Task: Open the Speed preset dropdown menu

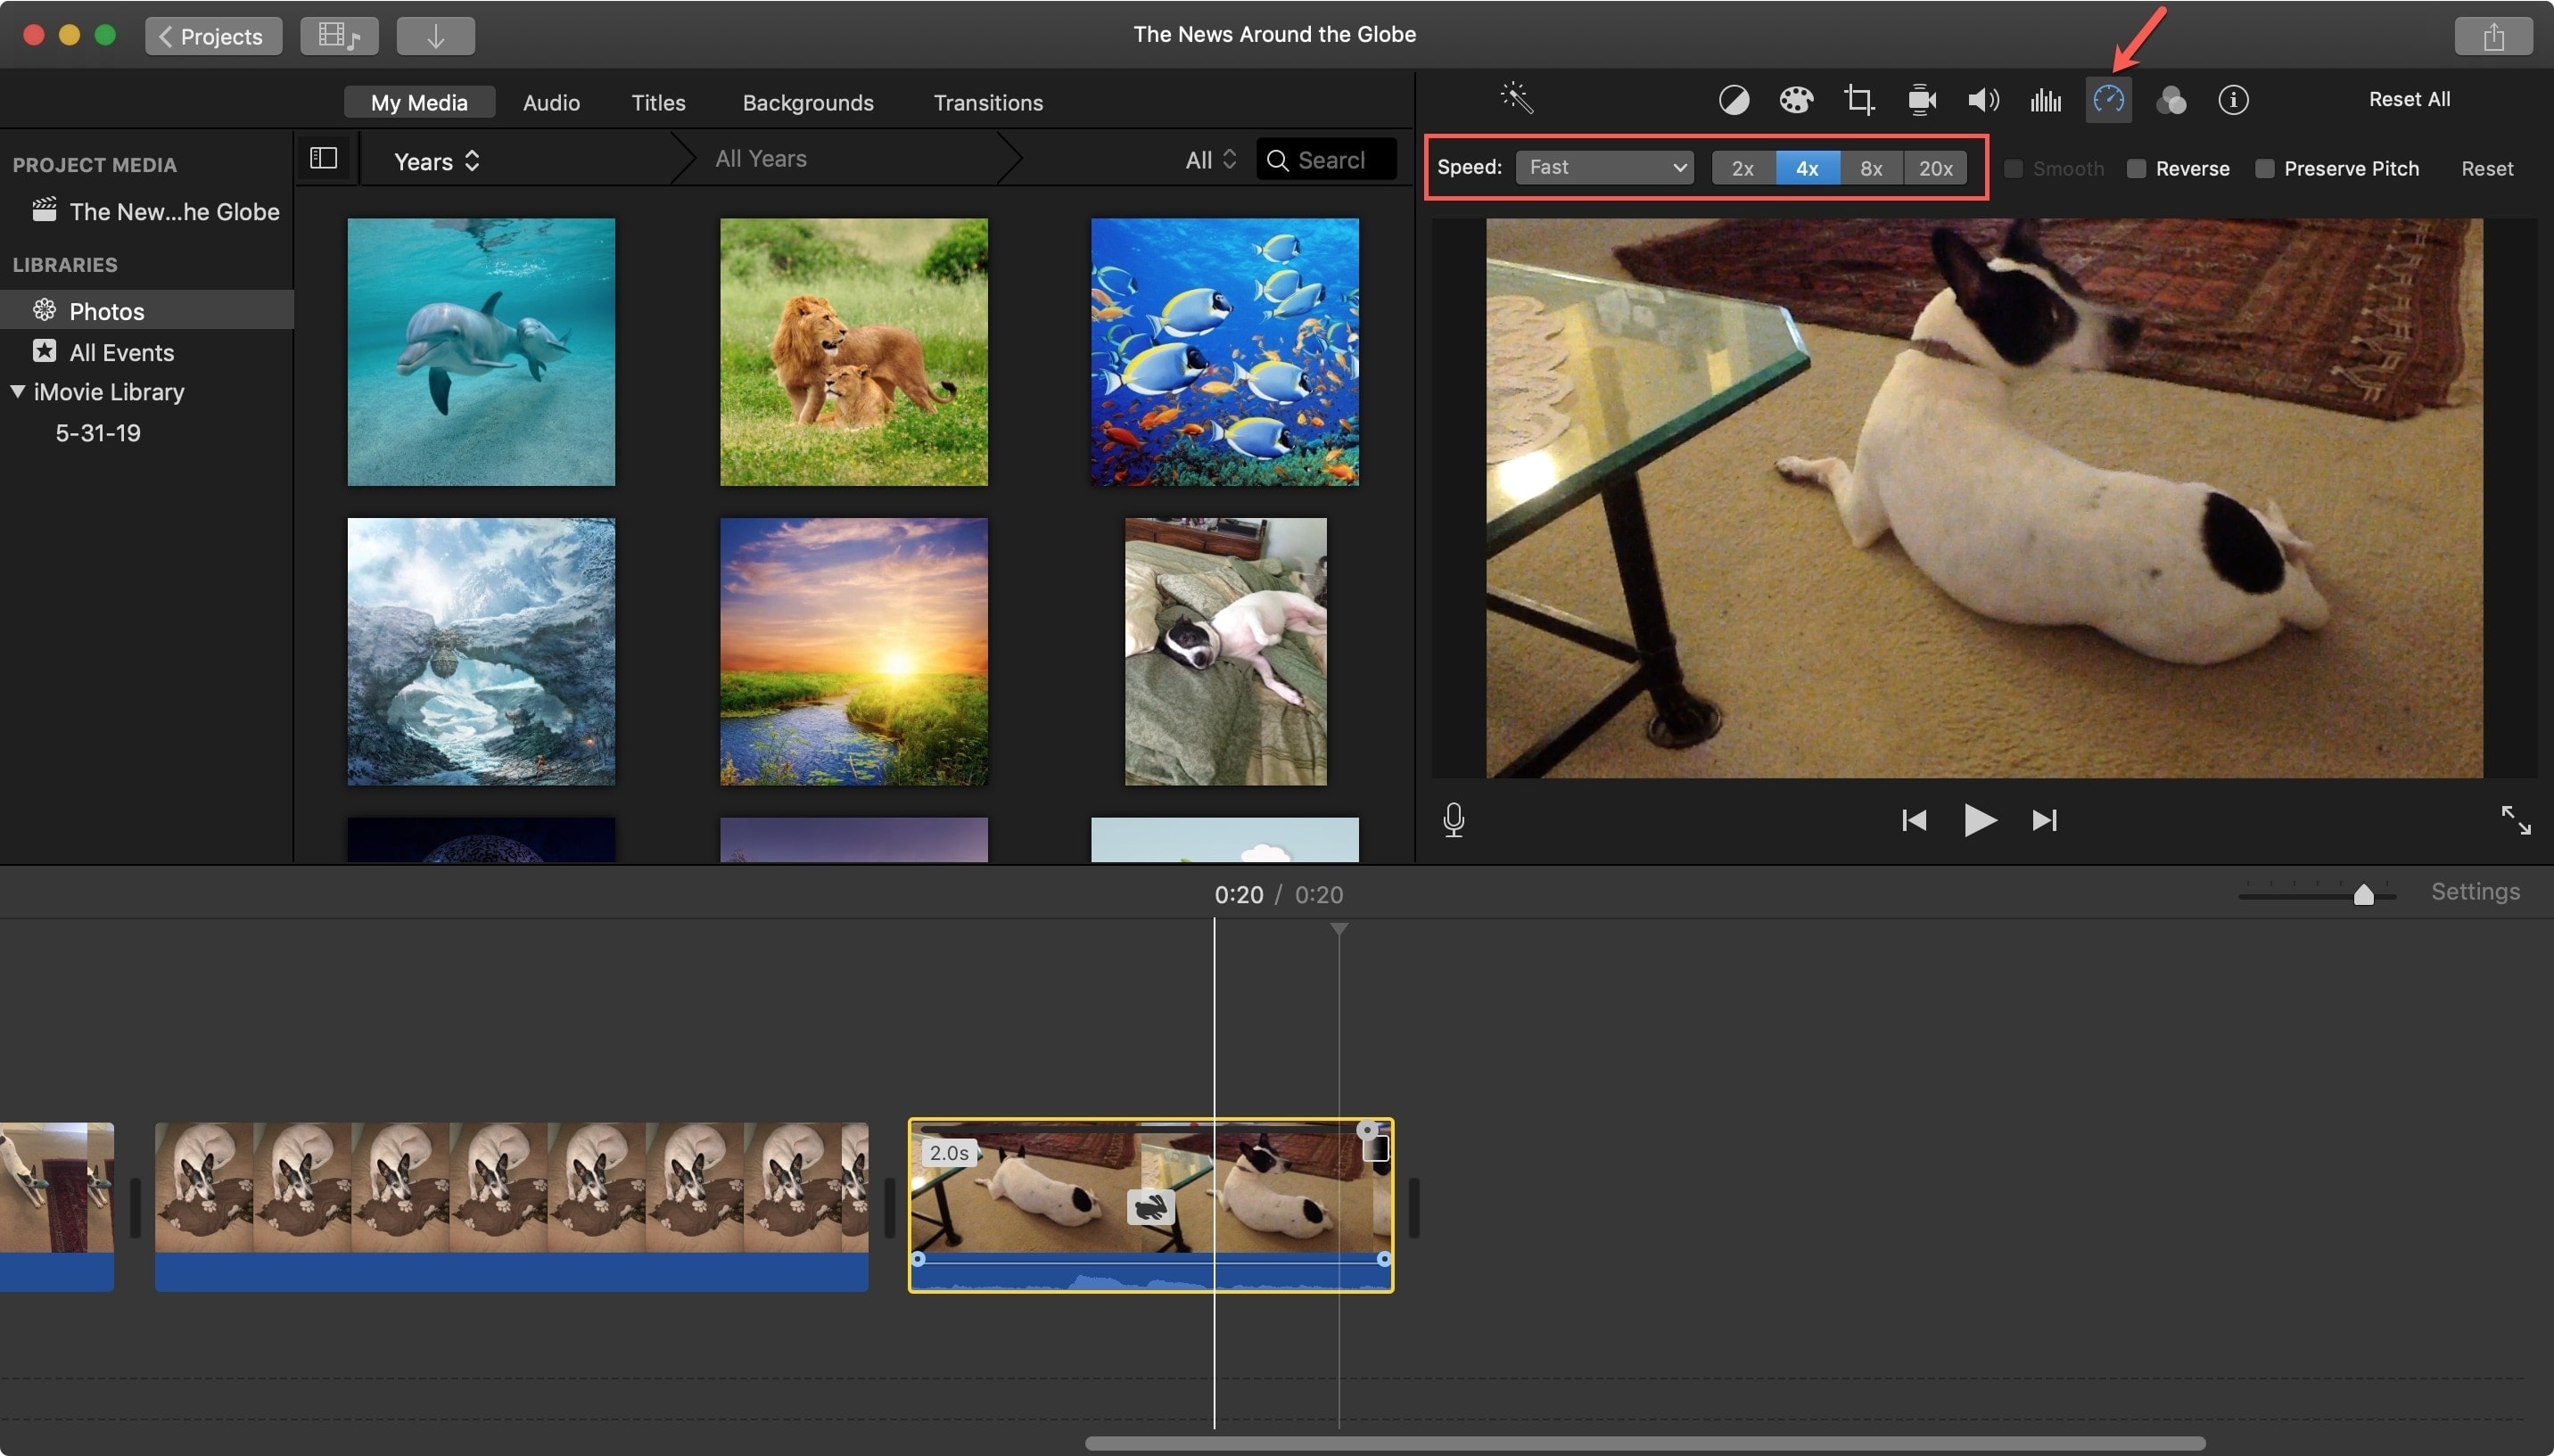Action: tap(1600, 167)
